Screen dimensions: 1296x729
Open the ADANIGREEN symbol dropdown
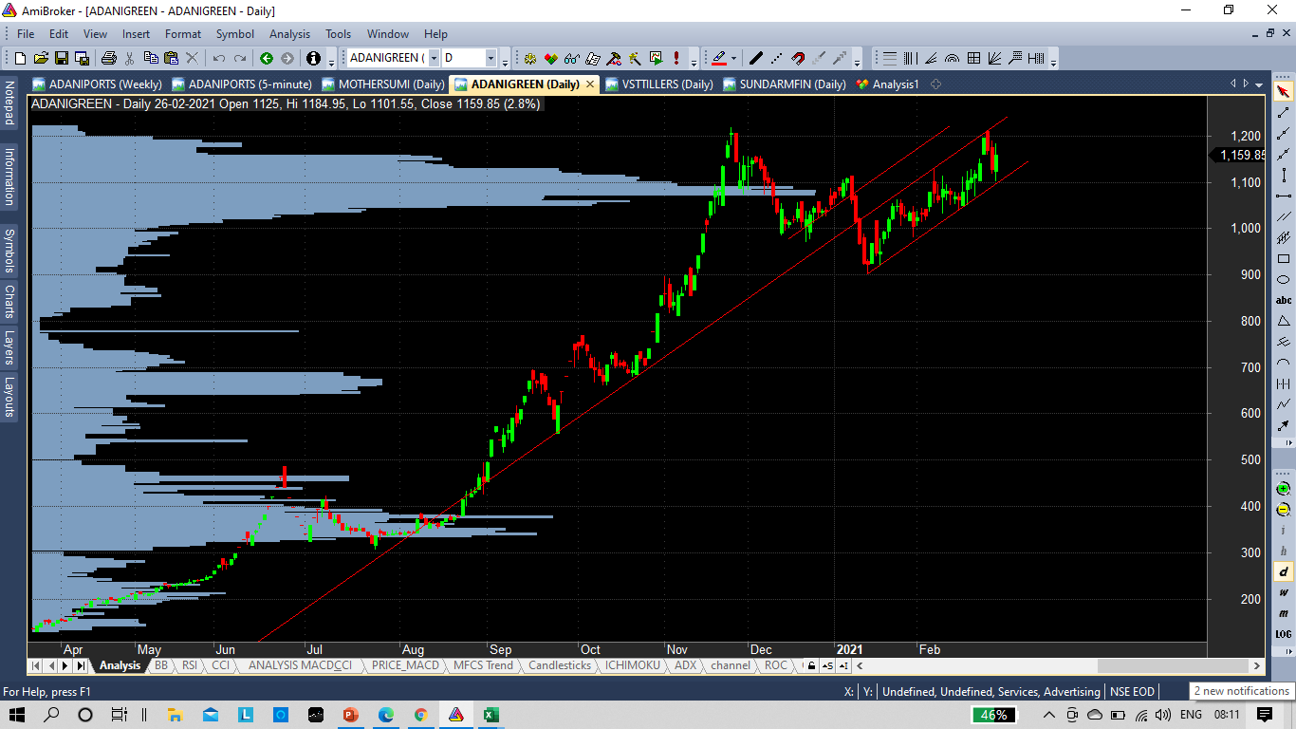coord(434,58)
